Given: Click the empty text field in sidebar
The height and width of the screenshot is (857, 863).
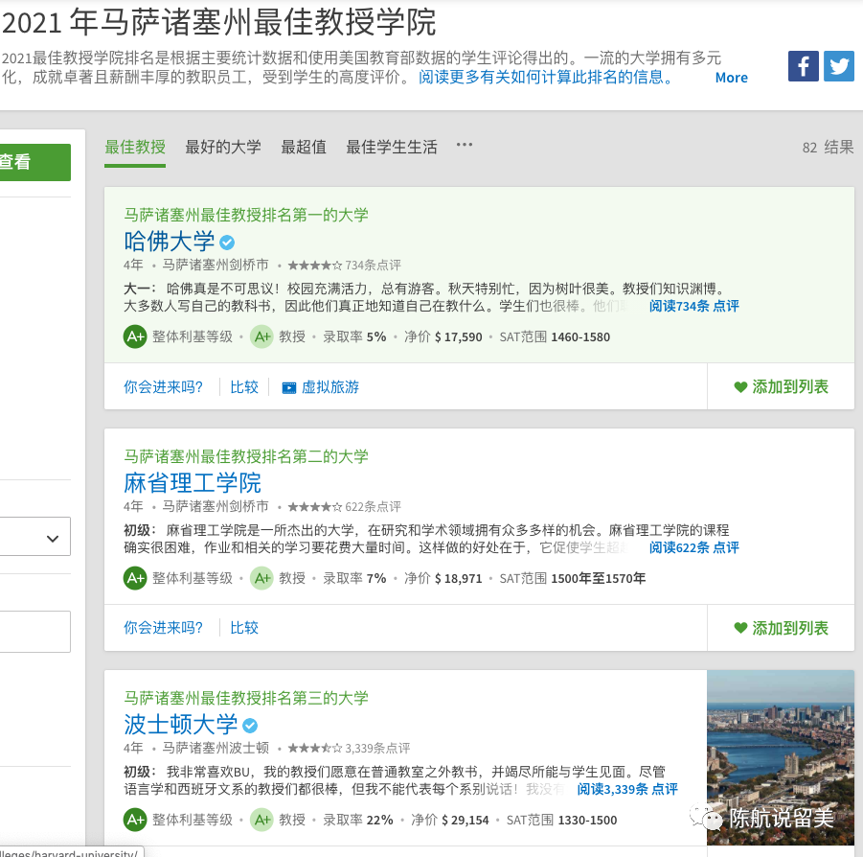Looking at the screenshot, I should point(34,632).
